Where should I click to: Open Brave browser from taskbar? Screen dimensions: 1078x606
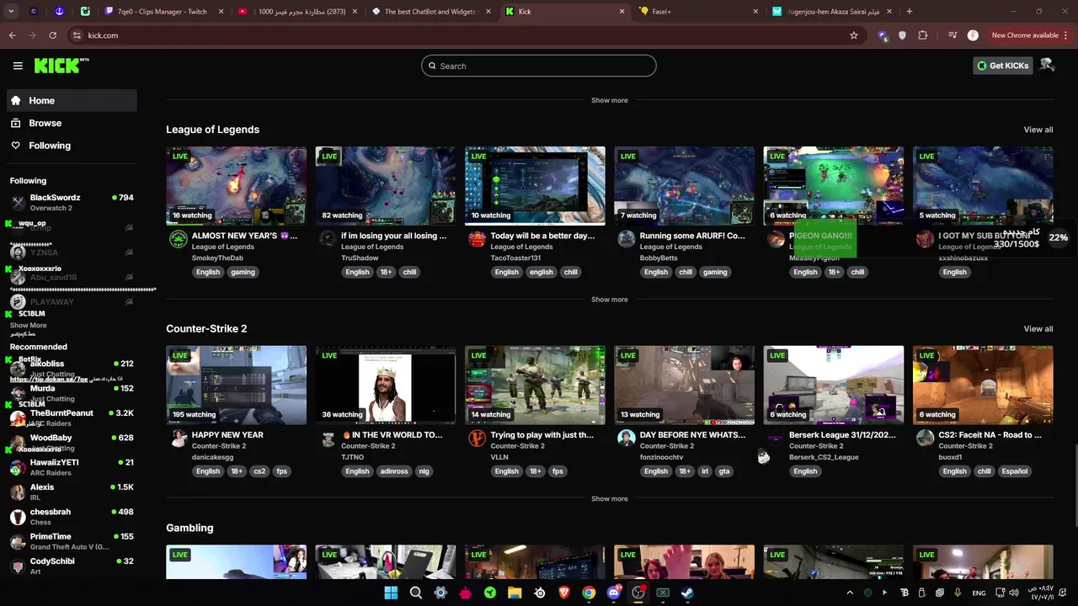click(564, 593)
